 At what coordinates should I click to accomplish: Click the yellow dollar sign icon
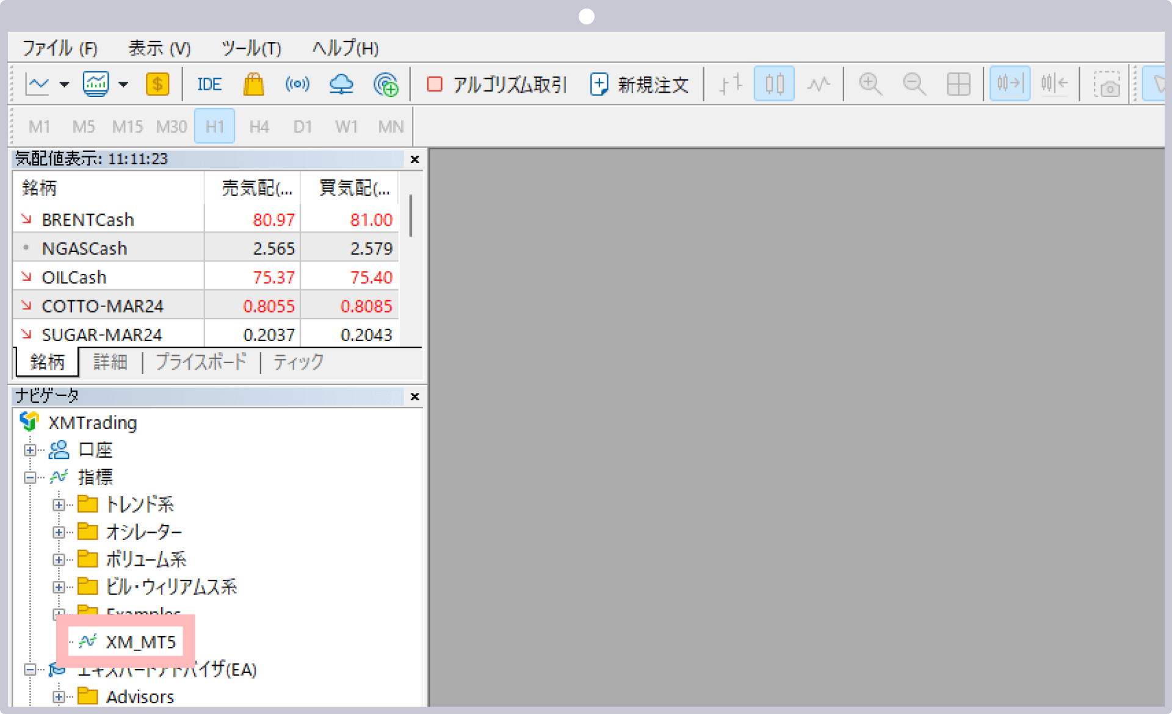click(x=157, y=84)
